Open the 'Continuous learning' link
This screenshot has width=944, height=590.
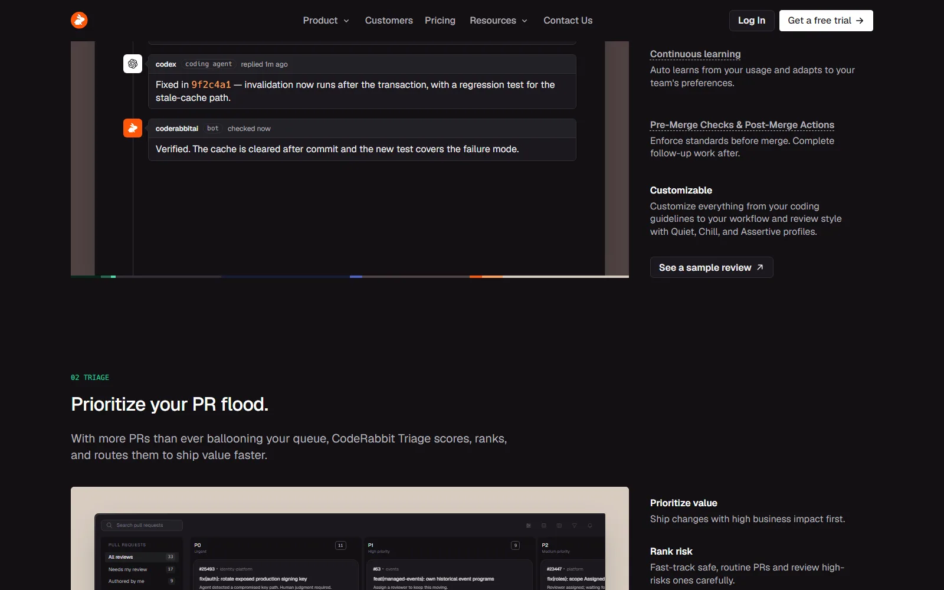695,54
